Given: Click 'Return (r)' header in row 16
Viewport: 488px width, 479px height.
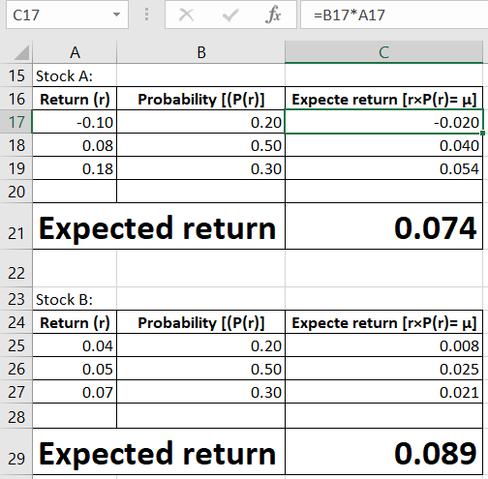Looking at the screenshot, I should (75, 99).
